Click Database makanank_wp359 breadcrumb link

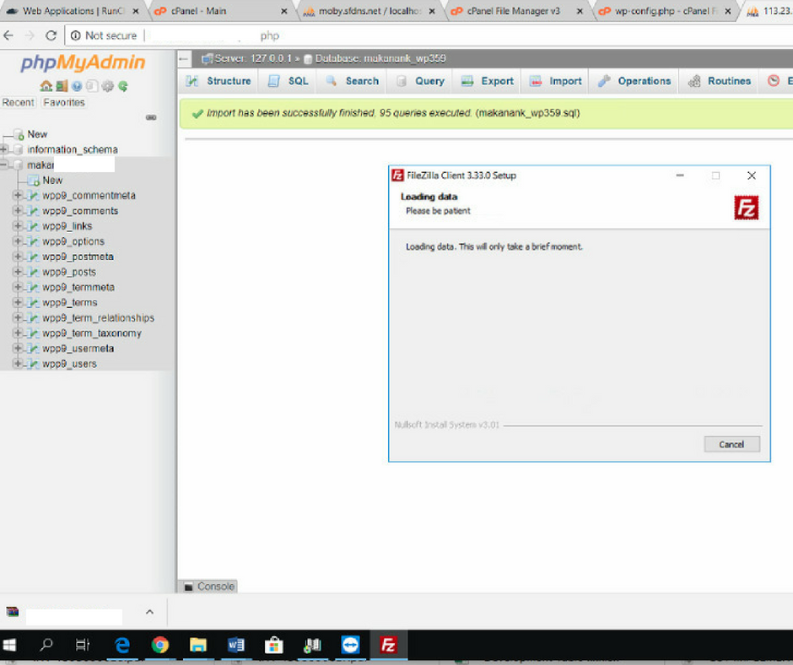pos(380,59)
